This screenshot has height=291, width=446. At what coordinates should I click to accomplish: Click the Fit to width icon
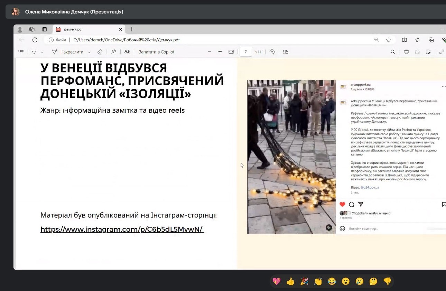(x=231, y=52)
